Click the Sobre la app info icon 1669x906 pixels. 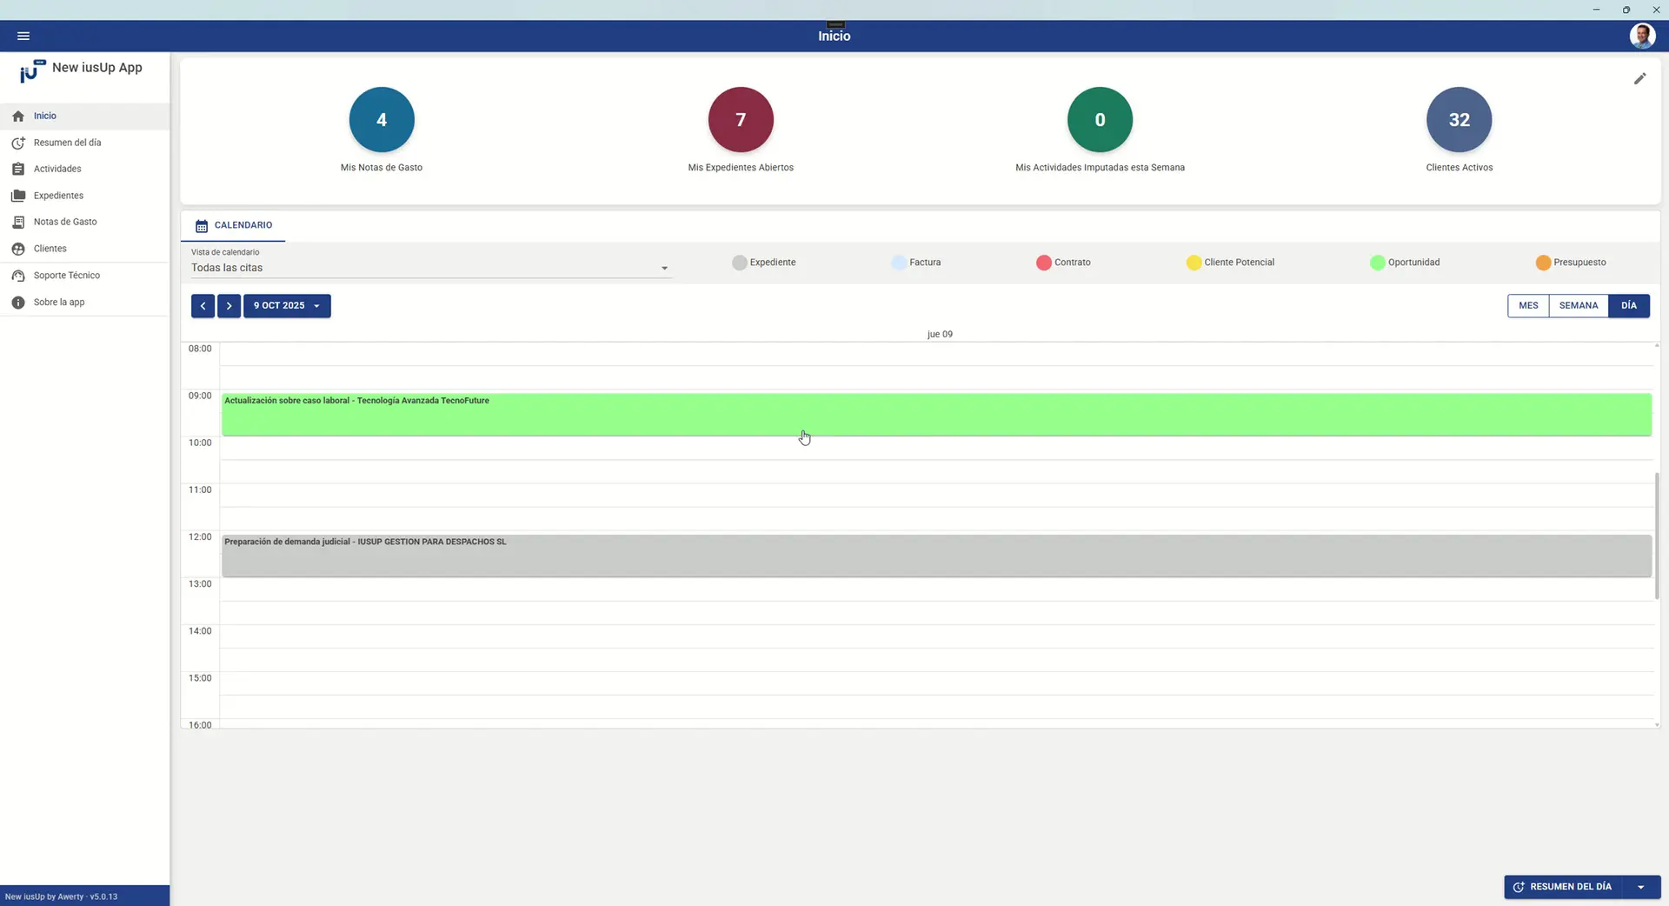pos(18,303)
